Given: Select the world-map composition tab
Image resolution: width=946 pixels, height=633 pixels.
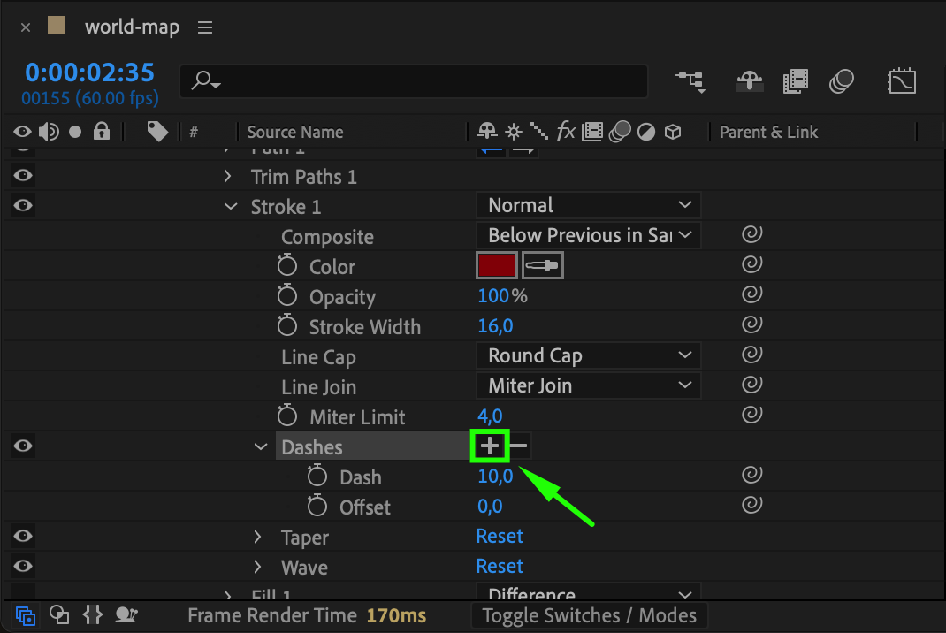Looking at the screenshot, I should pos(132,27).
